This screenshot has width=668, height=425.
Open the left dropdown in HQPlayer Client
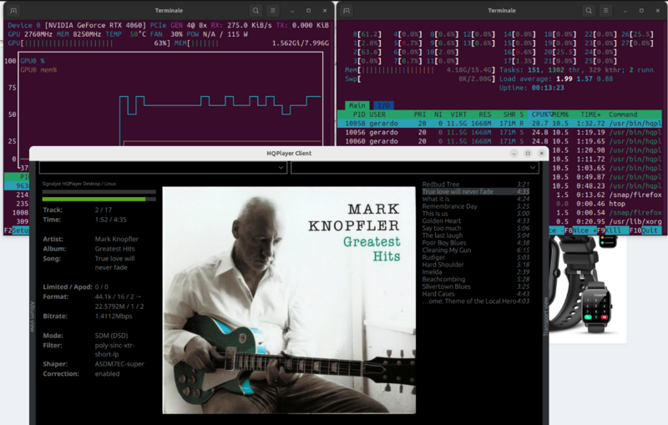tap(163, 168)
